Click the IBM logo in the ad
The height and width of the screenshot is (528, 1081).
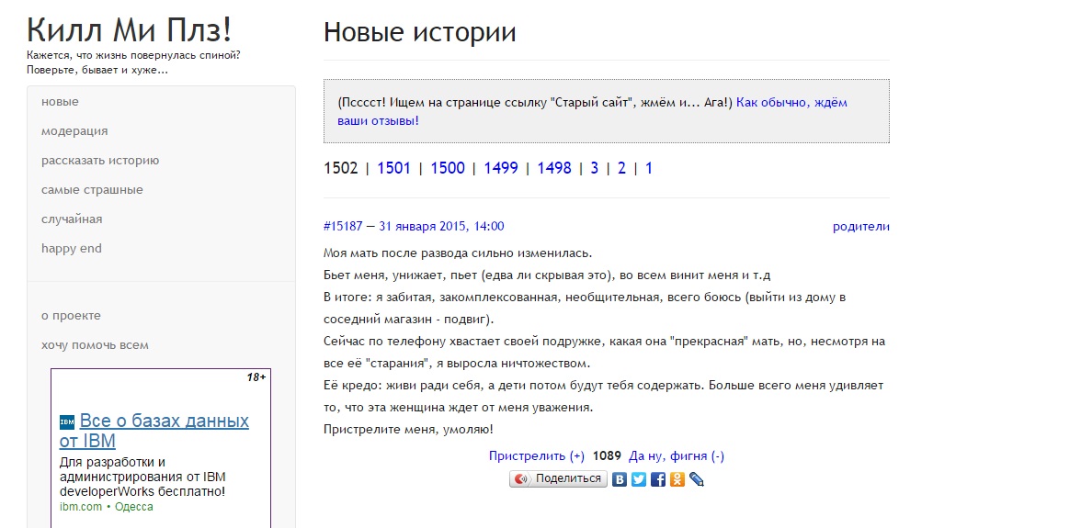[67, 421]
